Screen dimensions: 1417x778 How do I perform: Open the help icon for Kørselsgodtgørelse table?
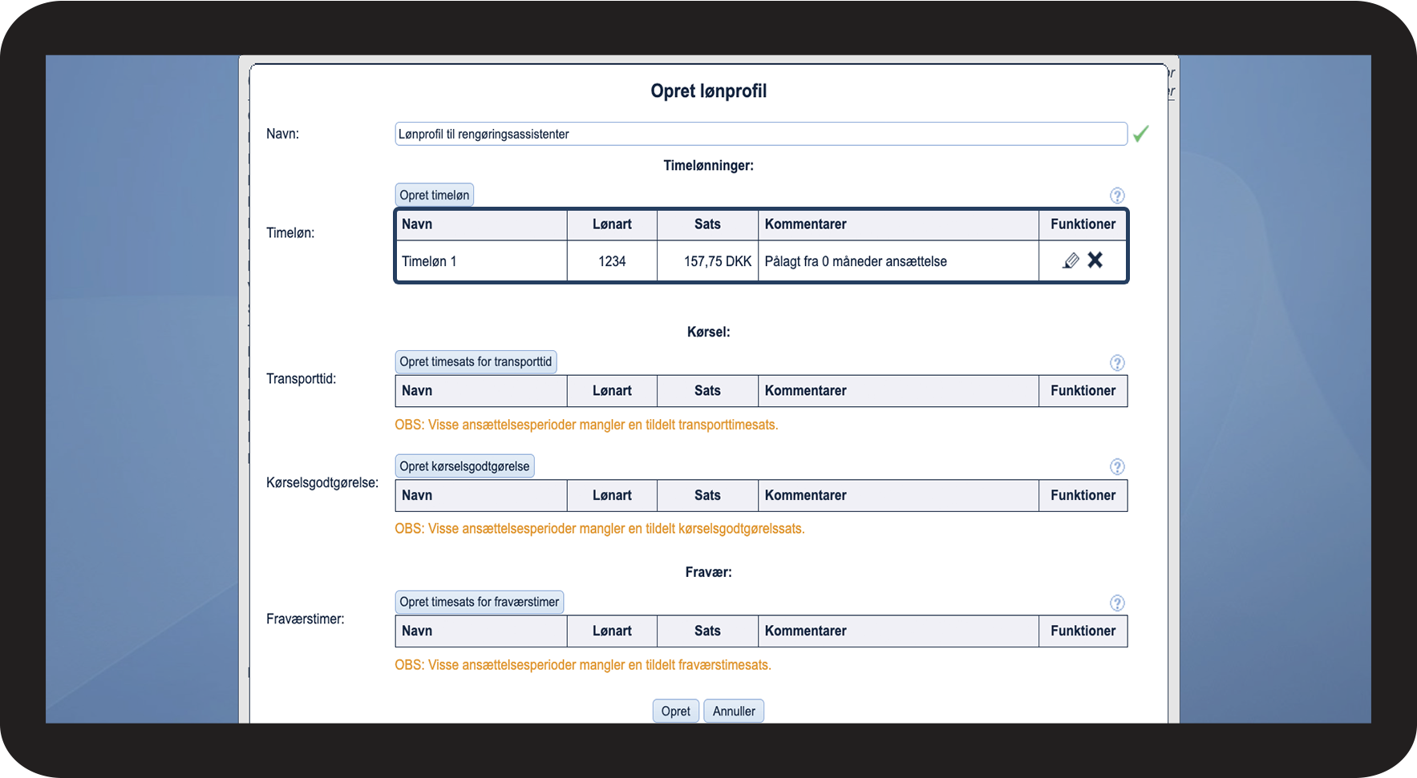(1117, 467)
